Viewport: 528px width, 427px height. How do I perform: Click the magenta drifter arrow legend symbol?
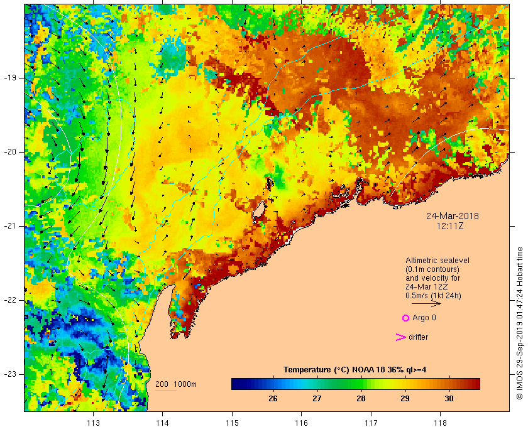(400, 337)
